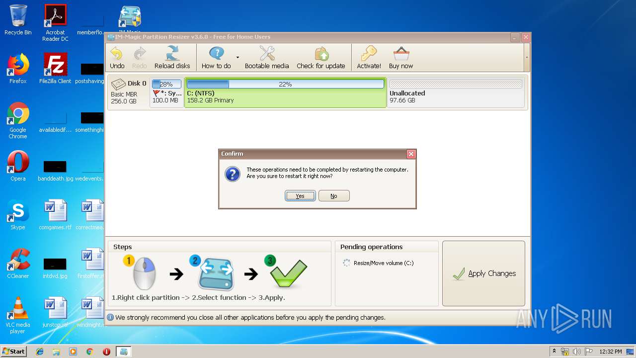The image size is (636, 358).
Task: Select the 100.0 MB system partition
Action: 166,92
